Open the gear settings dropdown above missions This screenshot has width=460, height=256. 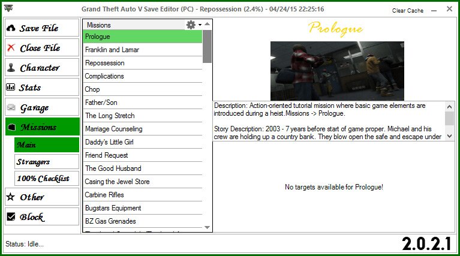[193, 25]
